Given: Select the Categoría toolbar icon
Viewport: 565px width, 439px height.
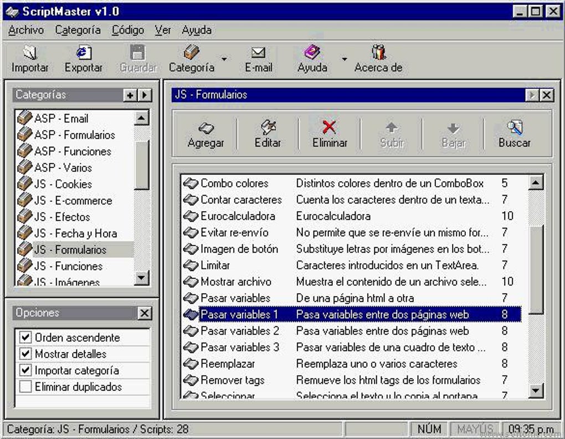Looking at the screenshot, I should (x=190, y=58).
